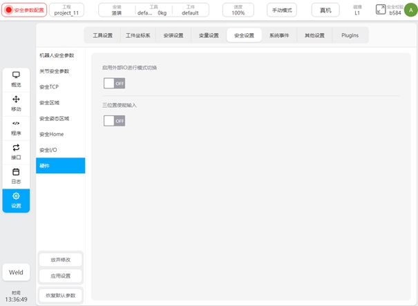Open the 移动 move panel icon
Viewport: 418px width, 306px height.
point(16,99)
